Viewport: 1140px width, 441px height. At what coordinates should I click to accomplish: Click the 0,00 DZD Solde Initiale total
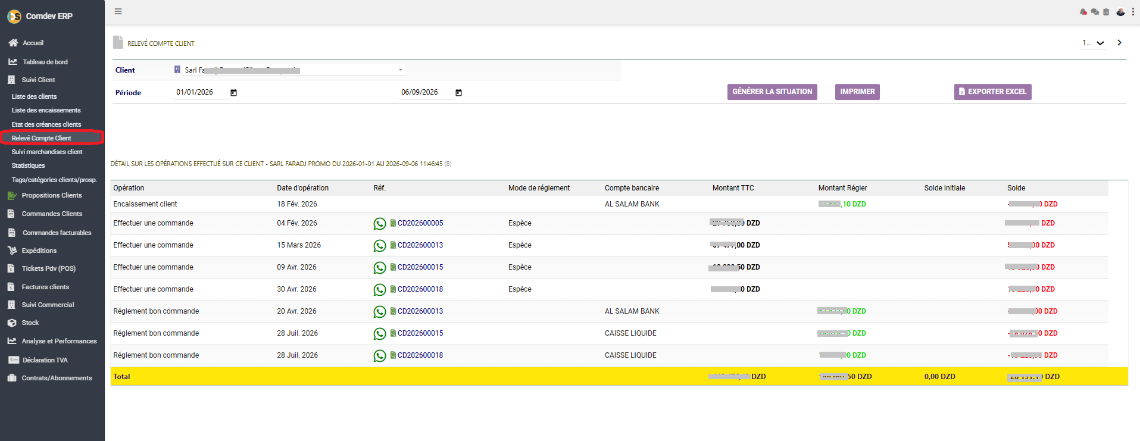(940, 377)
